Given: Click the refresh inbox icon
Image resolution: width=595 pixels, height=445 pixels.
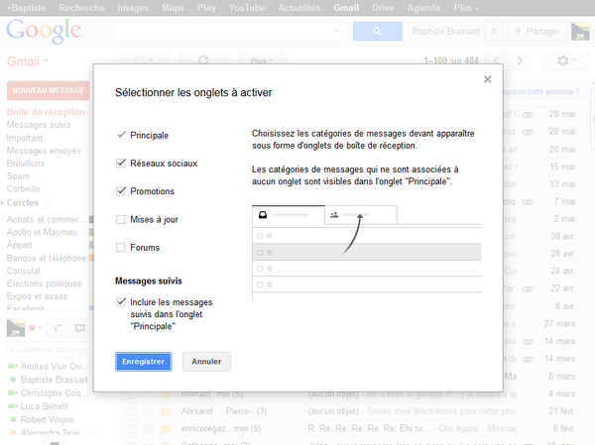Looking at the screenshot, I should click(x=203, y=60).
